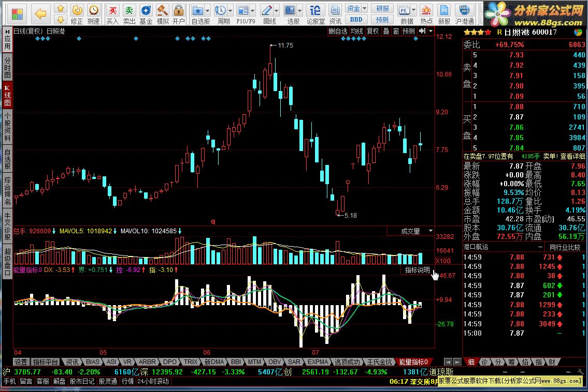Open the 资金 funds dropdown

pyautogui.click(x=356, y=8)
